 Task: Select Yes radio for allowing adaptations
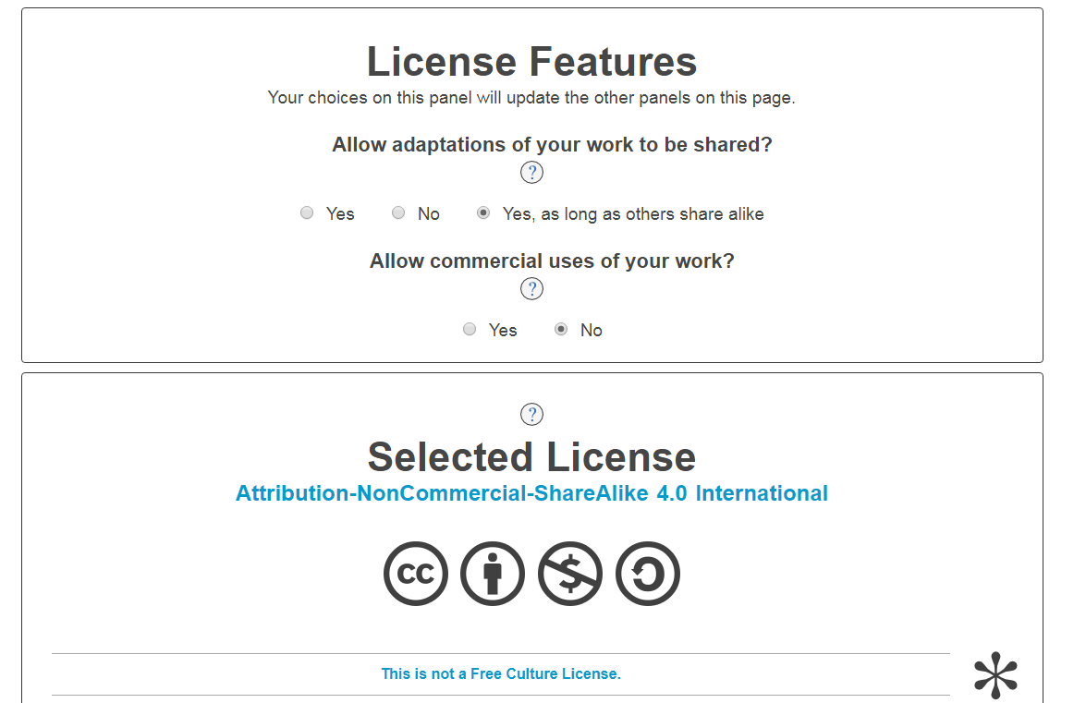point(307,213)
